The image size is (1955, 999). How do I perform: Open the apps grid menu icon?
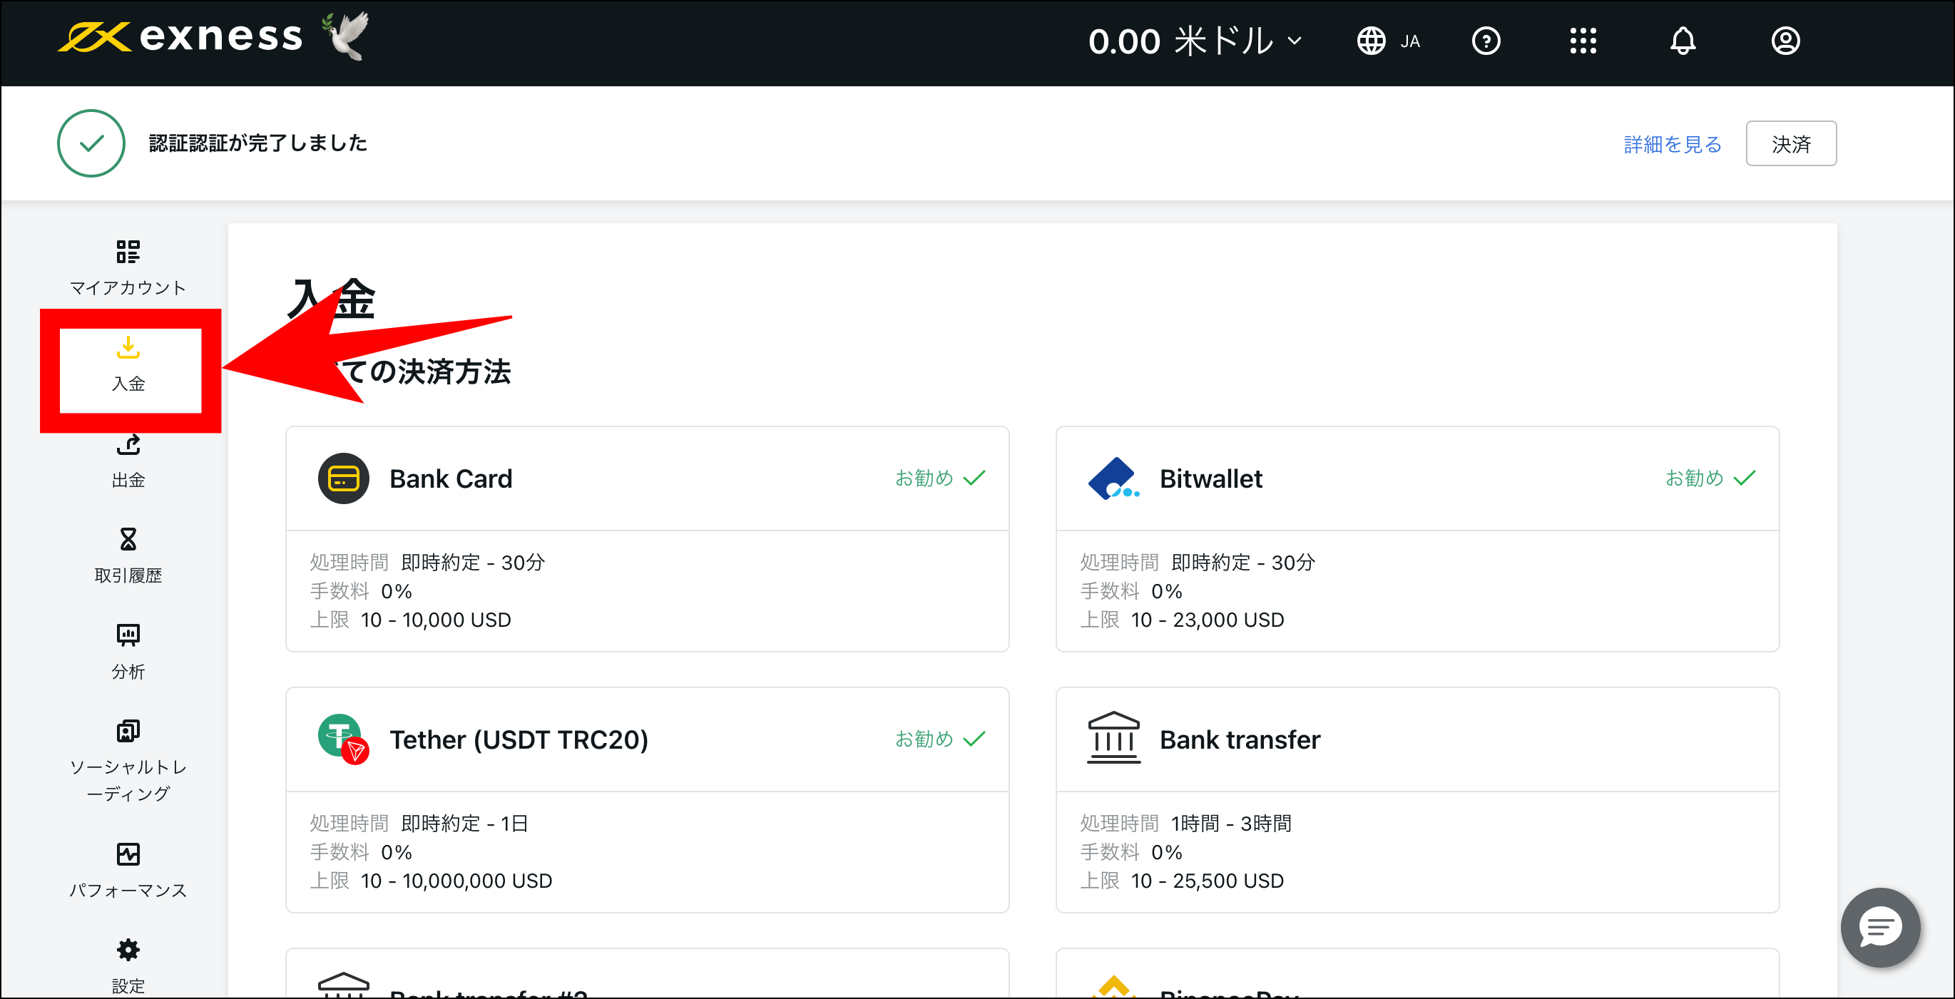[1583, 41]
